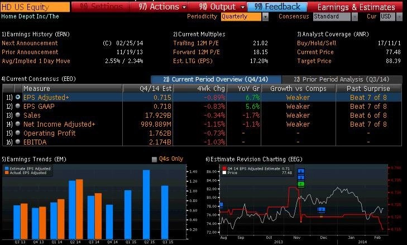Click the 2.174B EBITDA estimate
407x245 pixels.
coord(160,142)
